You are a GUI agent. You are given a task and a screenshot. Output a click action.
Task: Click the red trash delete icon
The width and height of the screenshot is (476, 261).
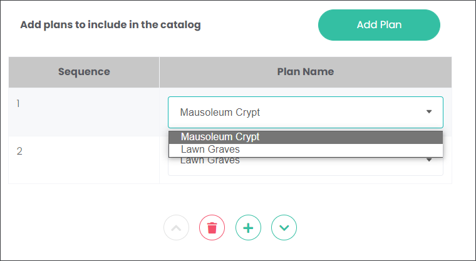click(x=212, y=228)
